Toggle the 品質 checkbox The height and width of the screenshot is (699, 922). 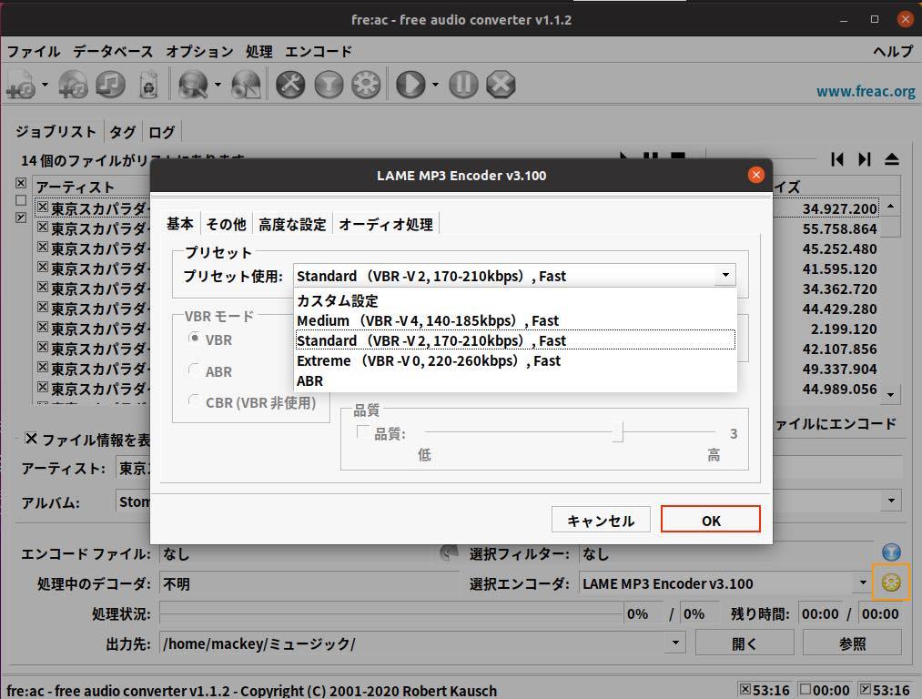[363, 432]
